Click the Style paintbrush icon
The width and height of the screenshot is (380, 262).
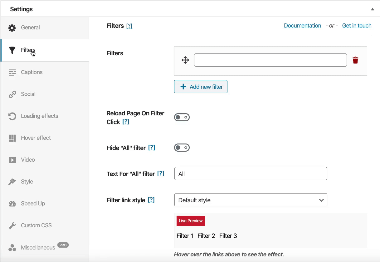12,182
